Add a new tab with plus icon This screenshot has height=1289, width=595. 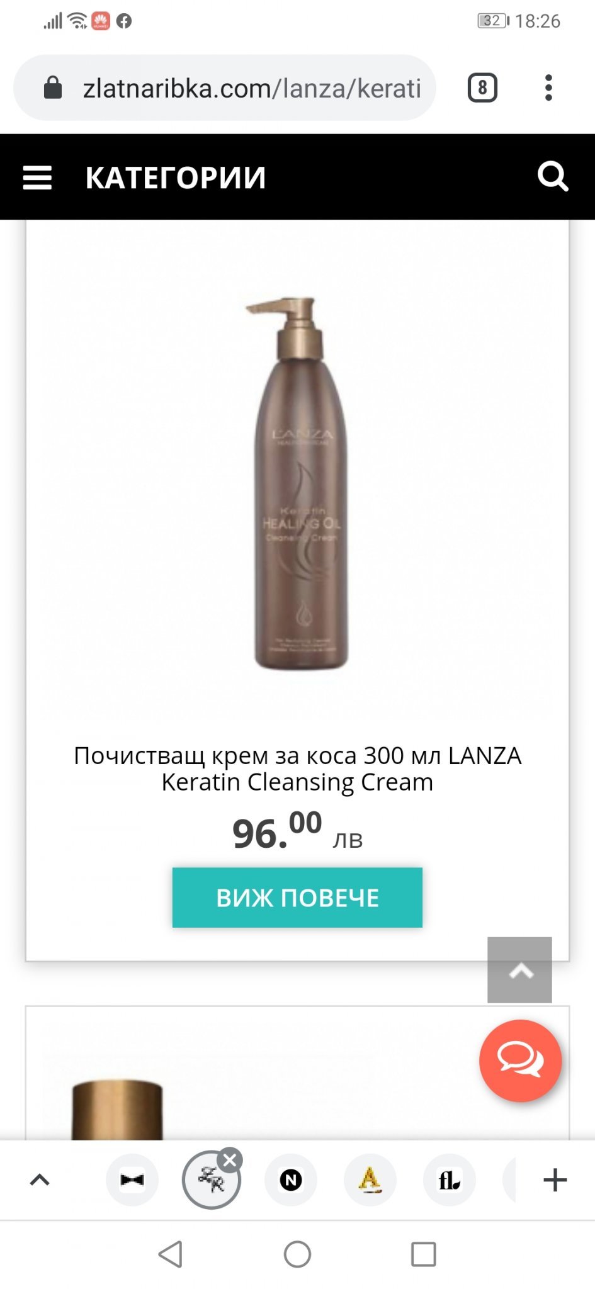[555, 1180]
